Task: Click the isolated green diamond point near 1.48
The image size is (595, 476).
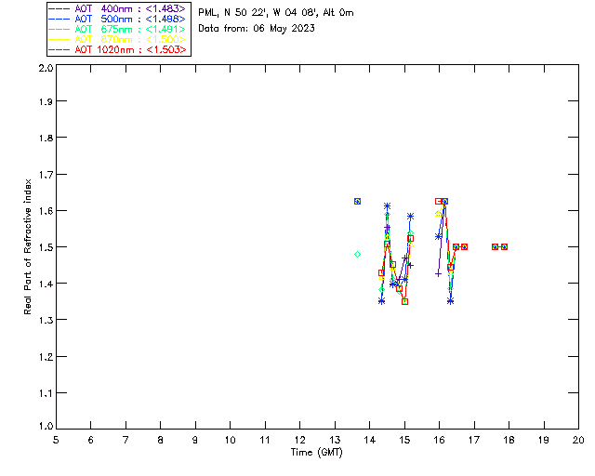Action: tap(357, 255)
